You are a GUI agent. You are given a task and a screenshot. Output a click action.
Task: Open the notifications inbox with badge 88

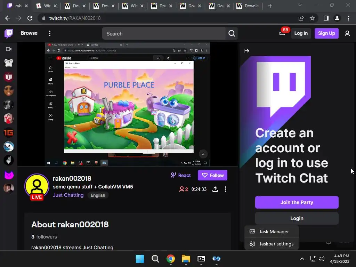(x=282, y=33)
